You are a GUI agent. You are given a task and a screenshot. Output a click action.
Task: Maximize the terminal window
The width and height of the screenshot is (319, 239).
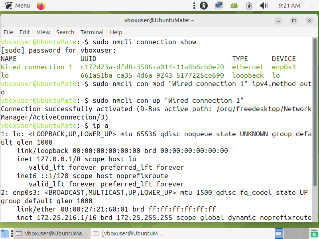(x=294, y=21)
